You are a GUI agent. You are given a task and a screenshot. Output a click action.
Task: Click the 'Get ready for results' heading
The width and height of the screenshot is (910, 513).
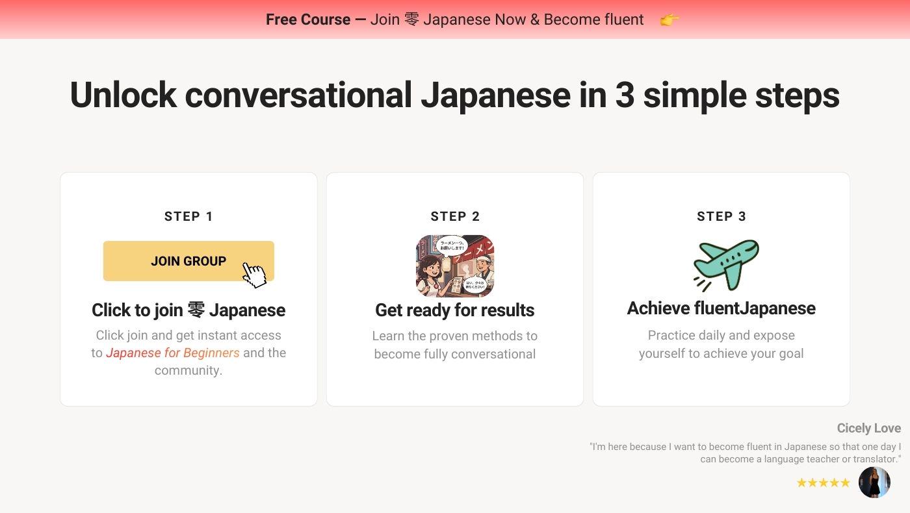pos(455,310)
